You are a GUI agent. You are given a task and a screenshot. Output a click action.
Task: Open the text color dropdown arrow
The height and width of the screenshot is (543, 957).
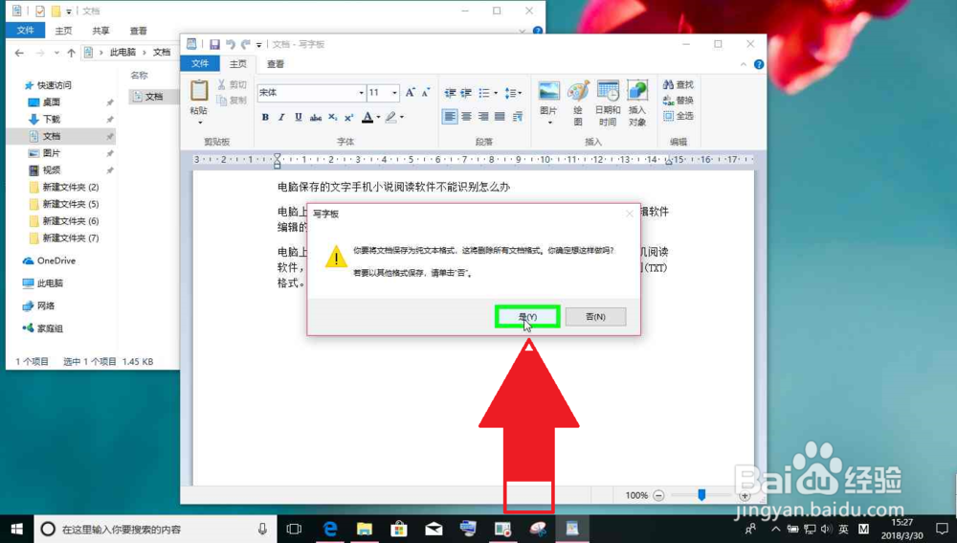[378, 117]
